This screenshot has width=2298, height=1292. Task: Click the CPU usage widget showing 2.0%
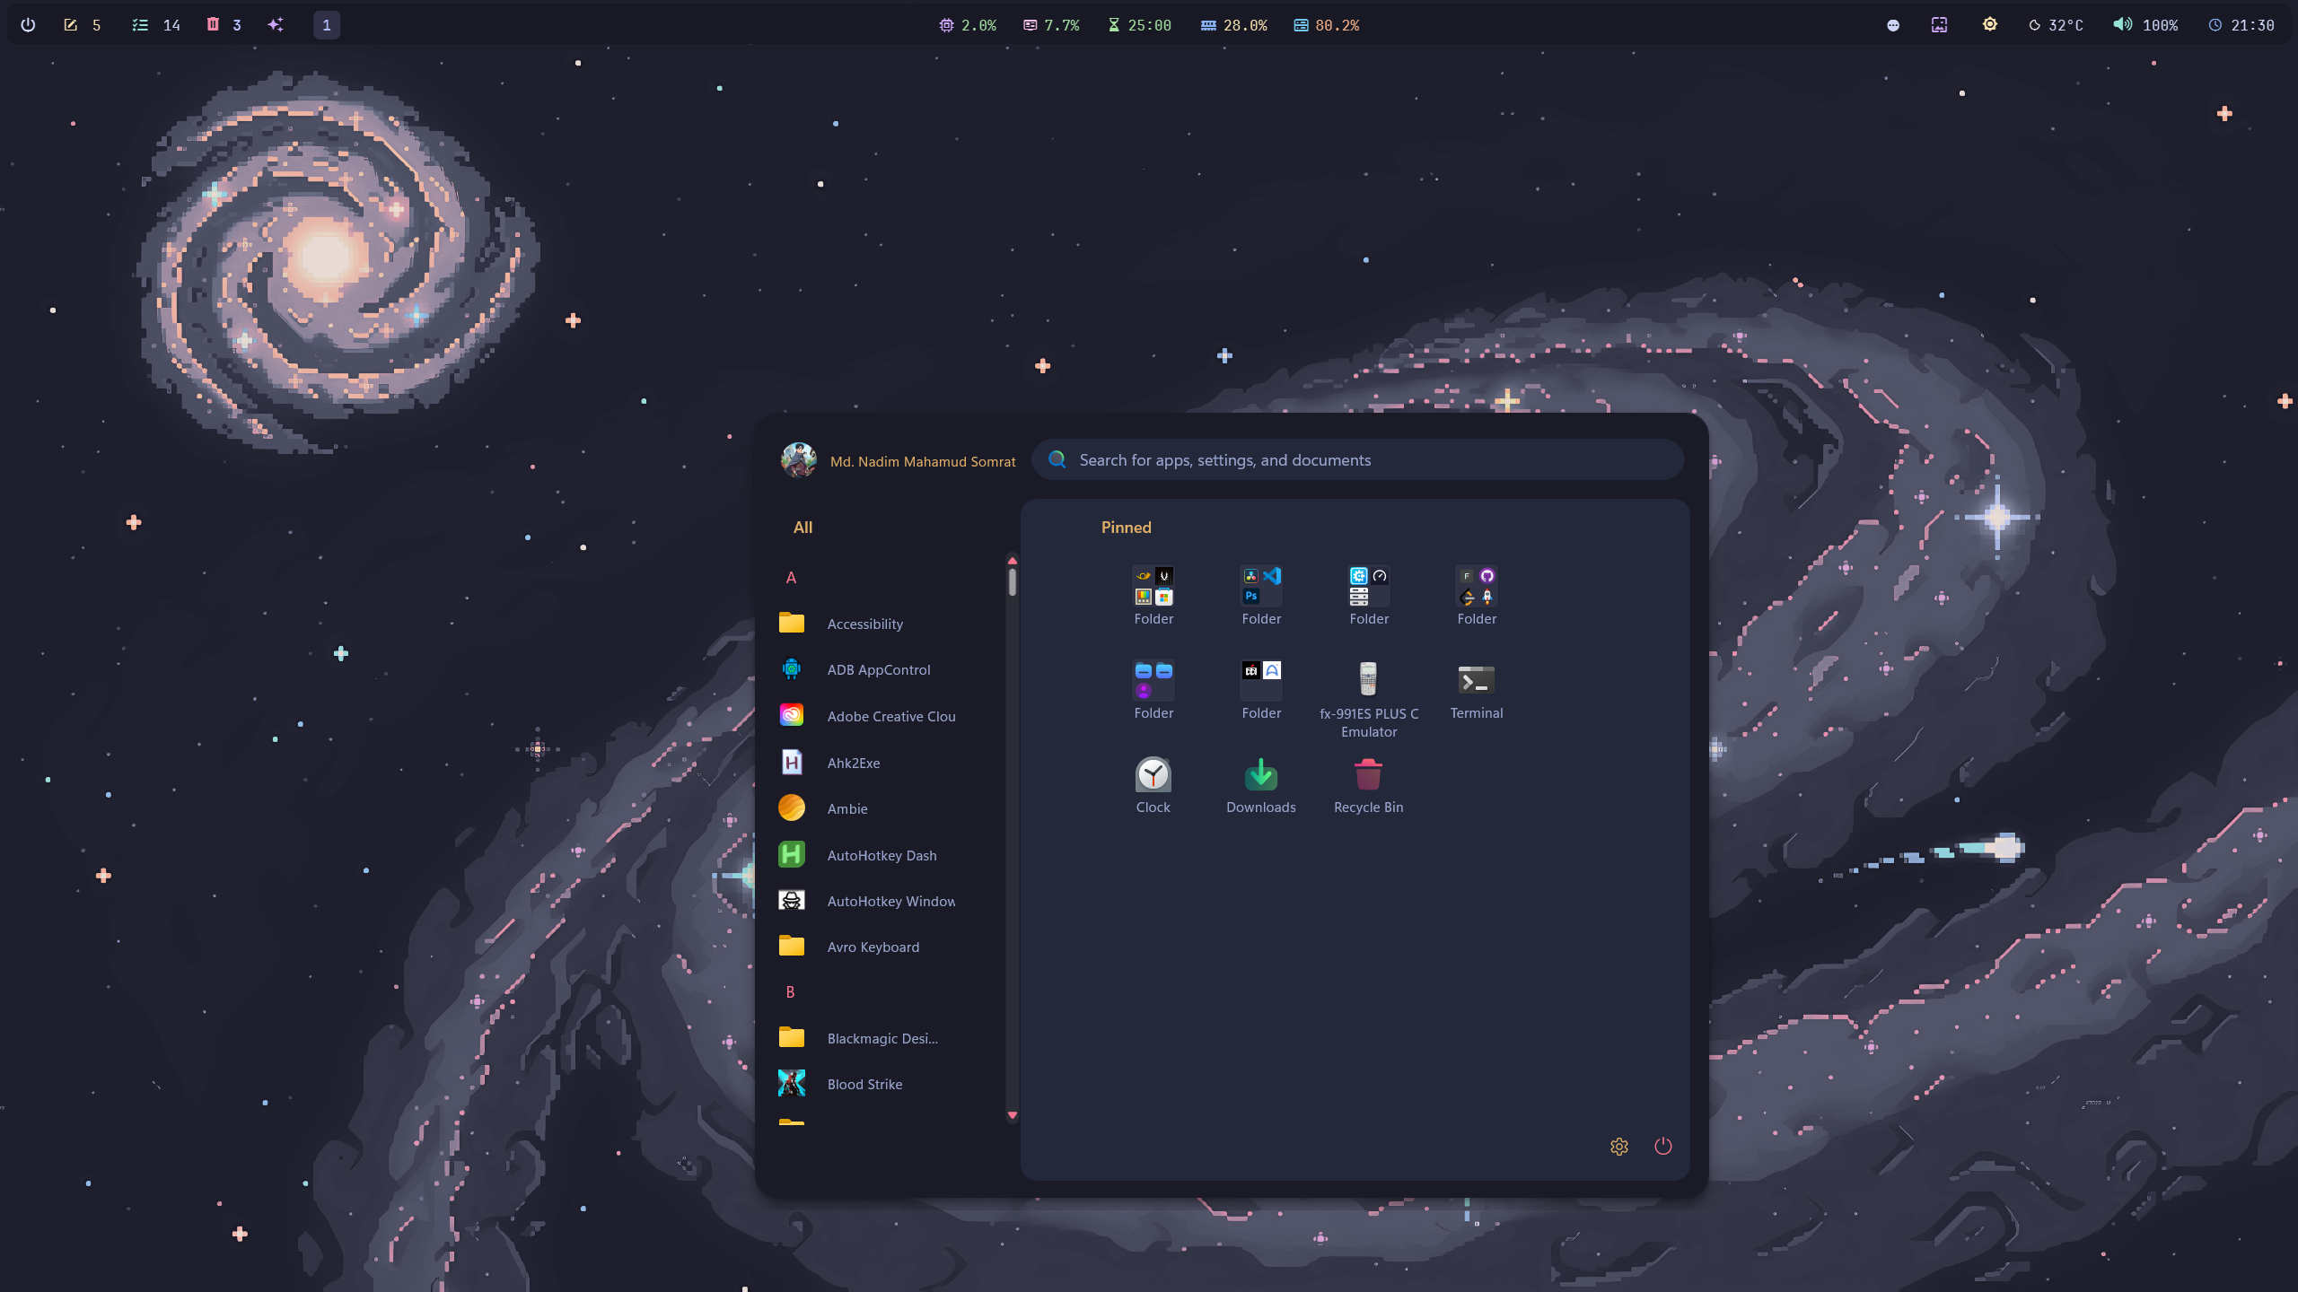(x=968, y=25)
